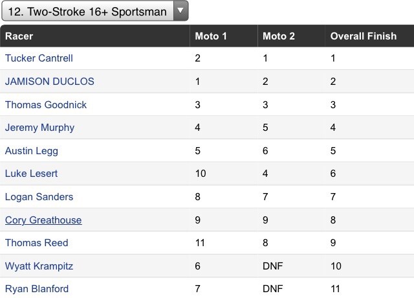The width and height of the screenshot is (414, 298).
Task: Click the dropdown arrow beside class selector
Action: 180,10
